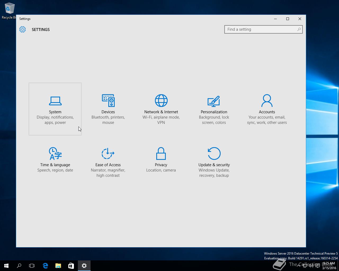Click 'Wi-Fi, airplane mode, VPN' description
The height and width of the screenshot is (271, 339).
[x=161, y=120]
